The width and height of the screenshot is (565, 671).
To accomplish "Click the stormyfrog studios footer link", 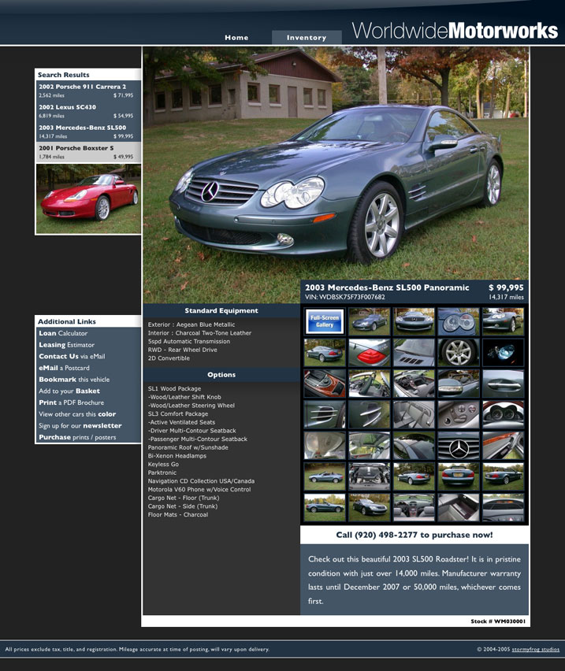I will coord(536,649).
